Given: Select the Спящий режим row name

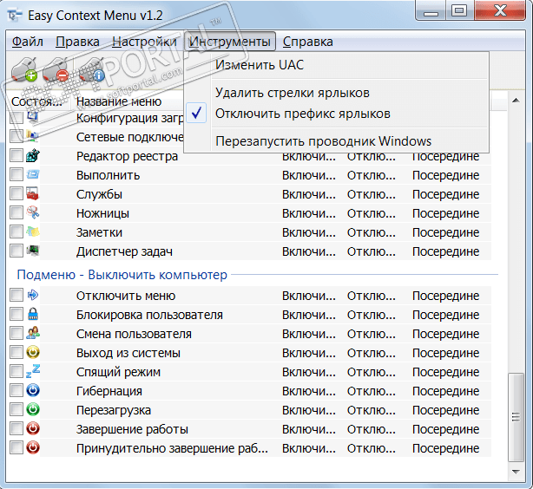Looking at the screenshot, I should (x=118, y=372).
